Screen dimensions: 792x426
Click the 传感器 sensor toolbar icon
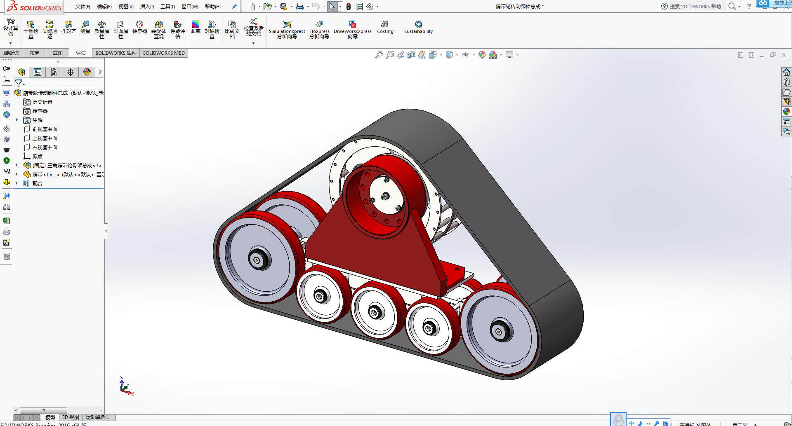(140, 27)
